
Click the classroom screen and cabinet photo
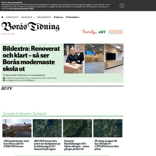(114, 58)
